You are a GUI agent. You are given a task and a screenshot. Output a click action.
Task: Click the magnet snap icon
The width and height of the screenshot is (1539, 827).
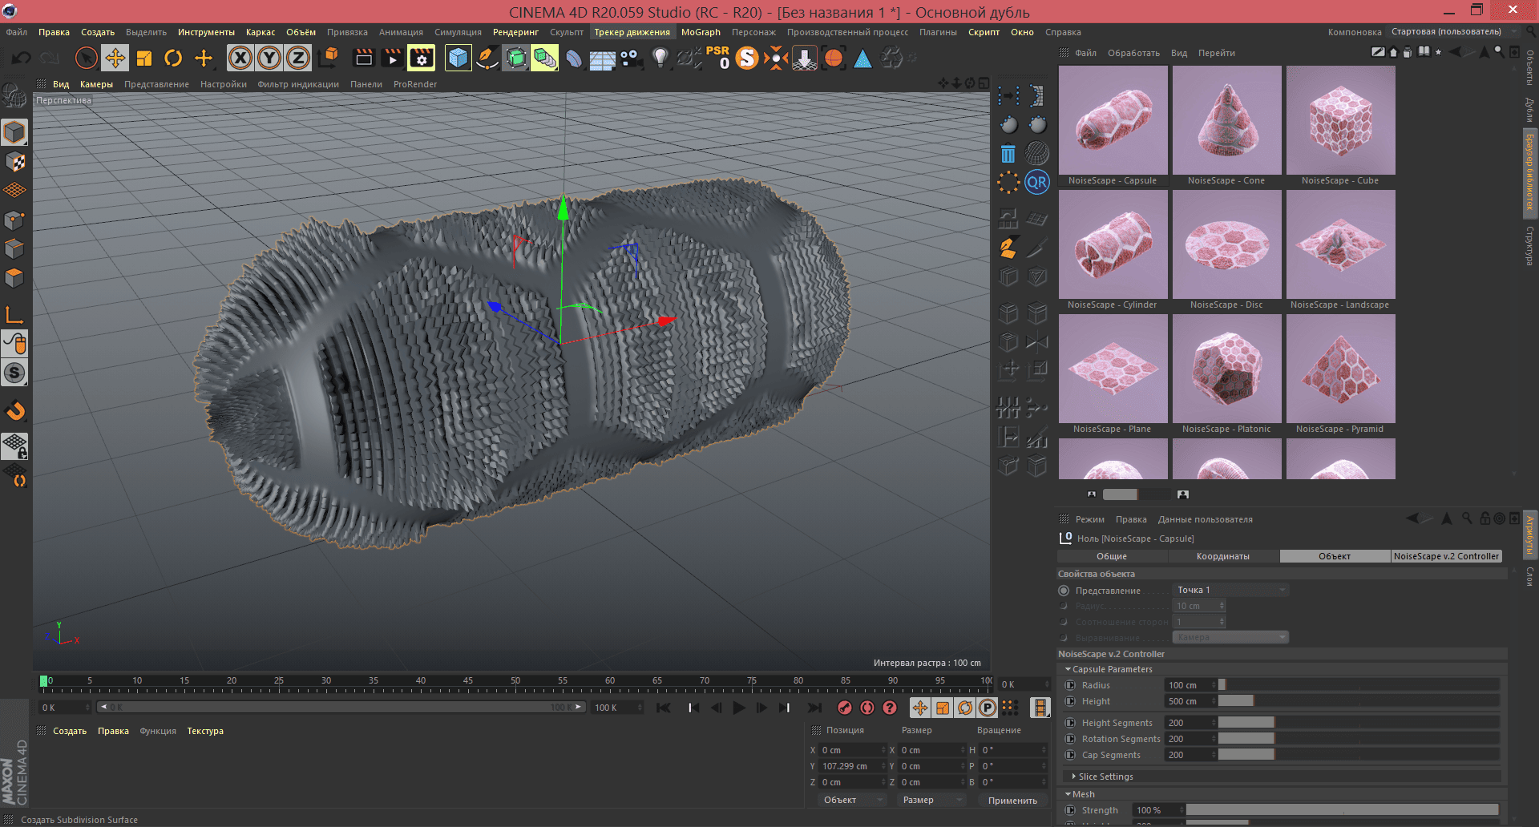[x=15, y=411]
